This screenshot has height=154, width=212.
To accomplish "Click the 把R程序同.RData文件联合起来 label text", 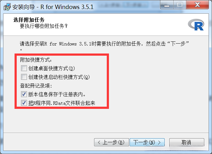I will pos(62,103).
